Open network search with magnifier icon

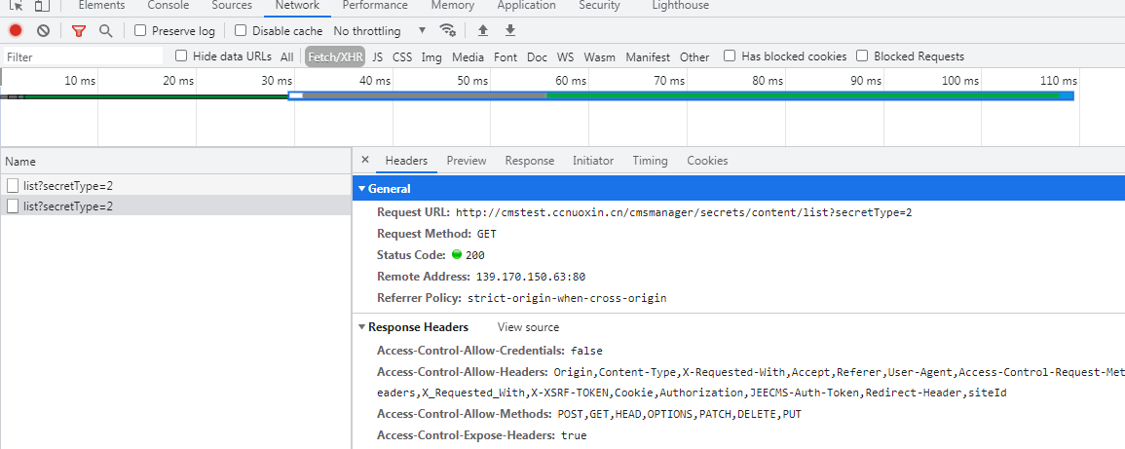point(106,31)
